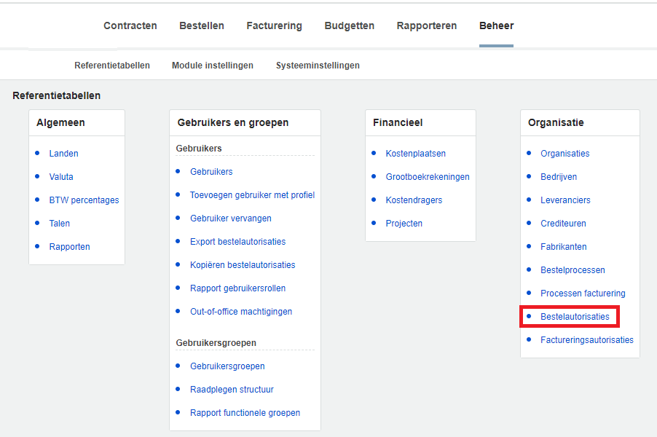
Task: Open the Kostenplaatsen table
Action: click(415, 154)
